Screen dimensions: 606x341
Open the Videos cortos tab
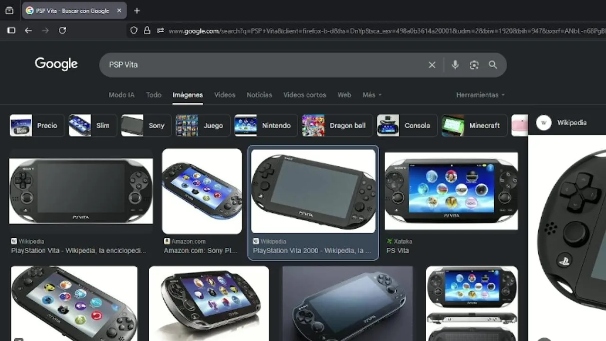(305, 95)
